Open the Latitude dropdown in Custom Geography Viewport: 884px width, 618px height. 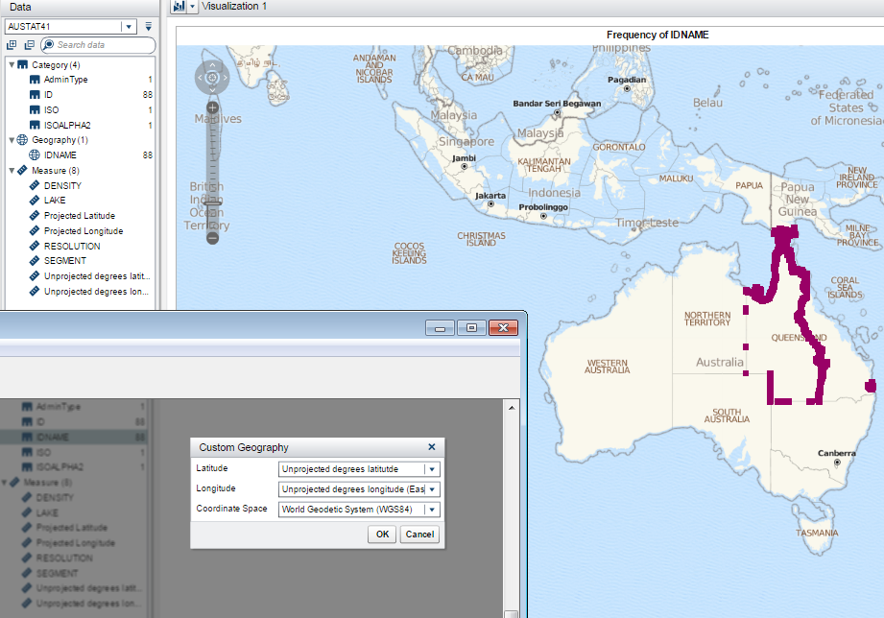pyautogui.click(x=432, y=469)
